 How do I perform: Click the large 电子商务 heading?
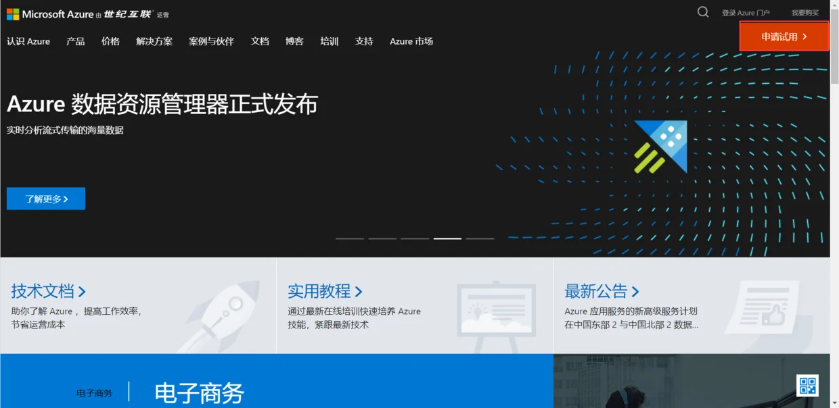point(199,393)
